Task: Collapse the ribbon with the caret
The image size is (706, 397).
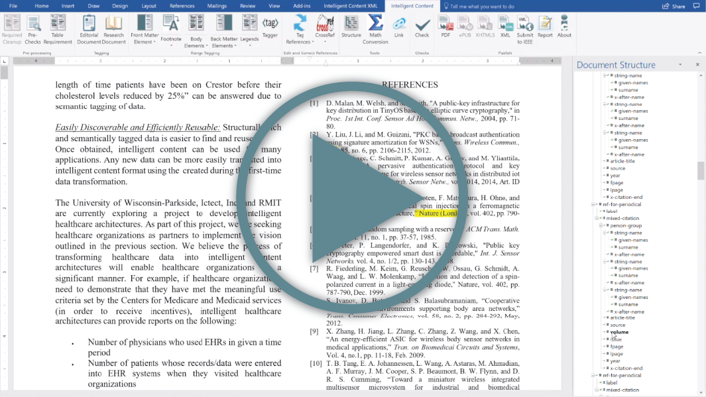Action: 699,52
